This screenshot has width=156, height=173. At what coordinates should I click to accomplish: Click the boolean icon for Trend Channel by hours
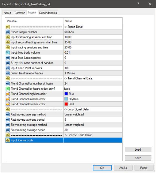point(8,89)
